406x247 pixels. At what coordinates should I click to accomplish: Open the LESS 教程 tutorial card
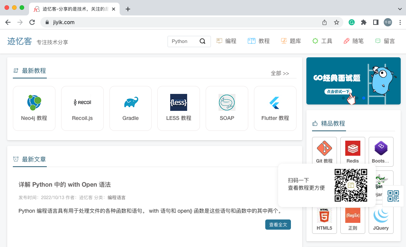178,108
